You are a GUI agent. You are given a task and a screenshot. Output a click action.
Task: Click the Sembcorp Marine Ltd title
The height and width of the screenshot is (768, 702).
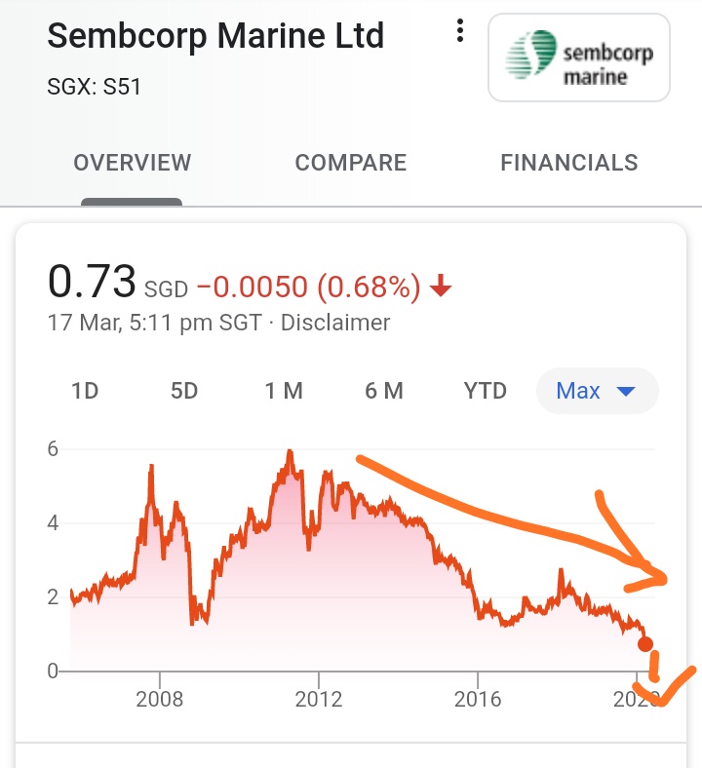215,36
